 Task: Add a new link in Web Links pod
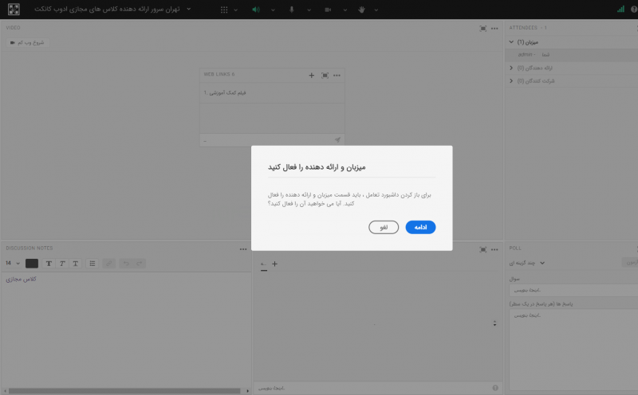311,75
